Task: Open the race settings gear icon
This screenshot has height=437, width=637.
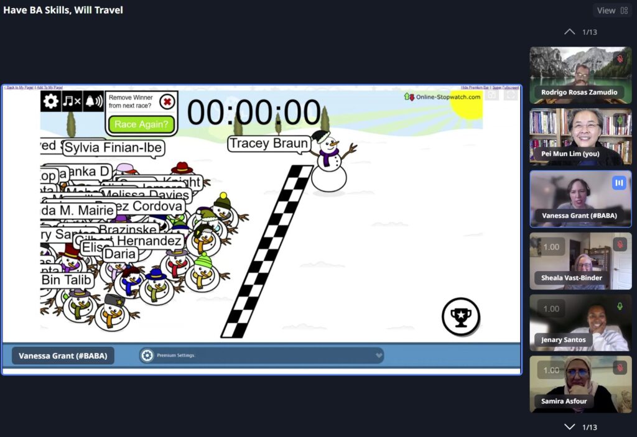Action: tap(51, 101)
